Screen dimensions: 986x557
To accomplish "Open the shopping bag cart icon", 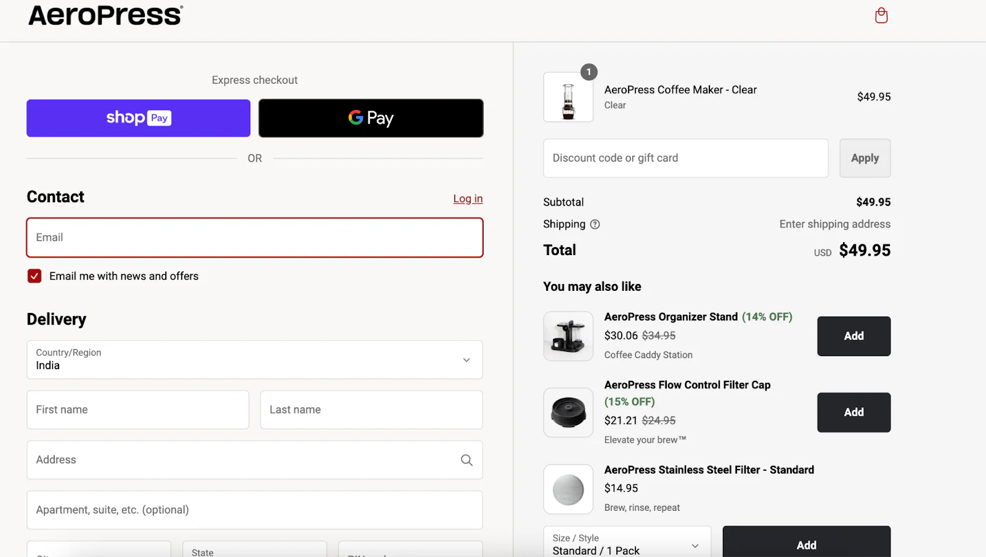I will 881,15.
